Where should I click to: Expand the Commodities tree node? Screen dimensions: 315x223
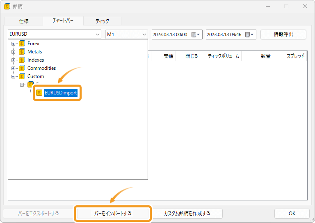point(13,68)
